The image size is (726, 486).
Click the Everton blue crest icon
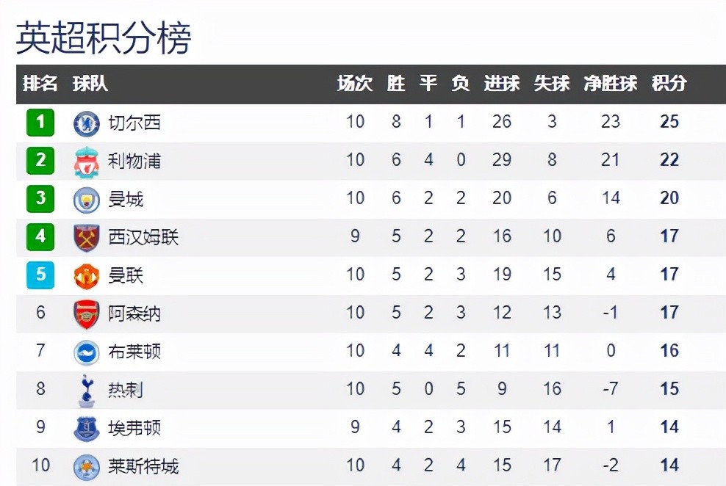(87, 428)
